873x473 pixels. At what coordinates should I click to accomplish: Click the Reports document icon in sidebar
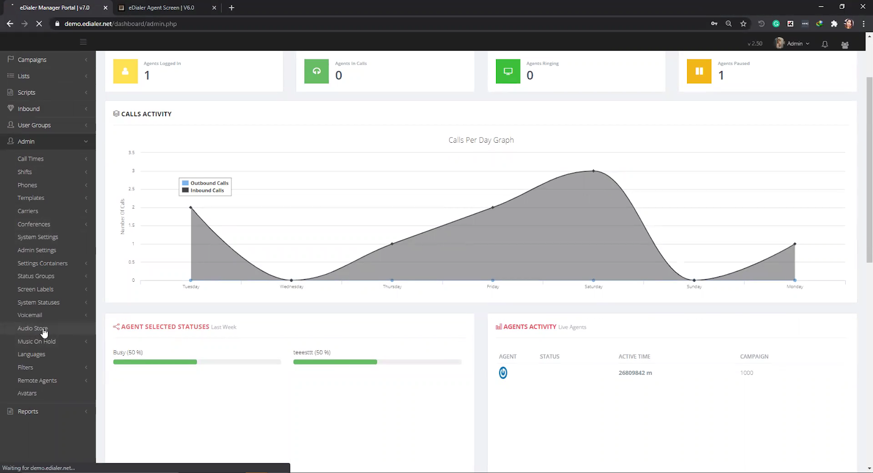coord(10,411)
